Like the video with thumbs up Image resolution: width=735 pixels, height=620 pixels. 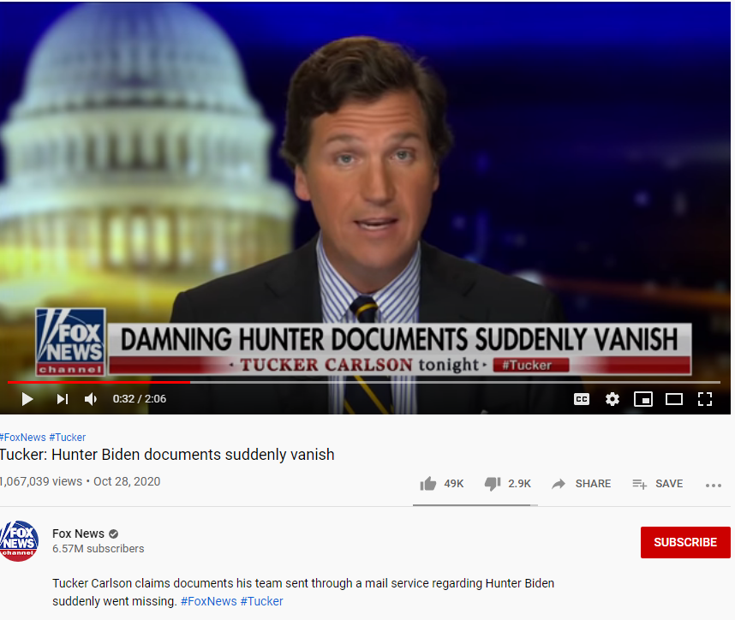click(x=428, y=484)
